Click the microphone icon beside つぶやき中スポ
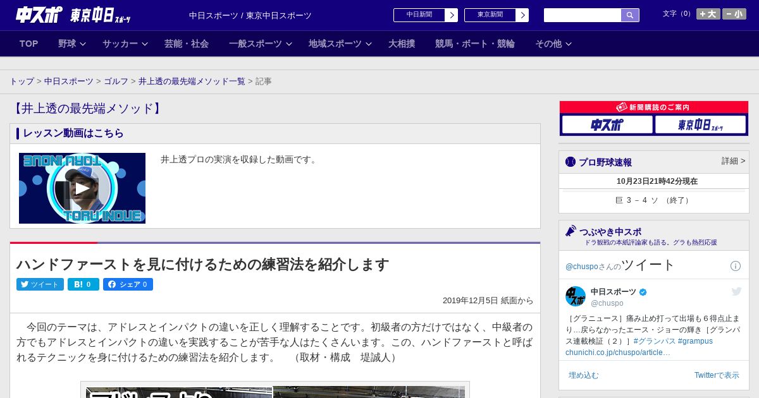This screenshot has width=759, height=398. (x=571, y=231)
